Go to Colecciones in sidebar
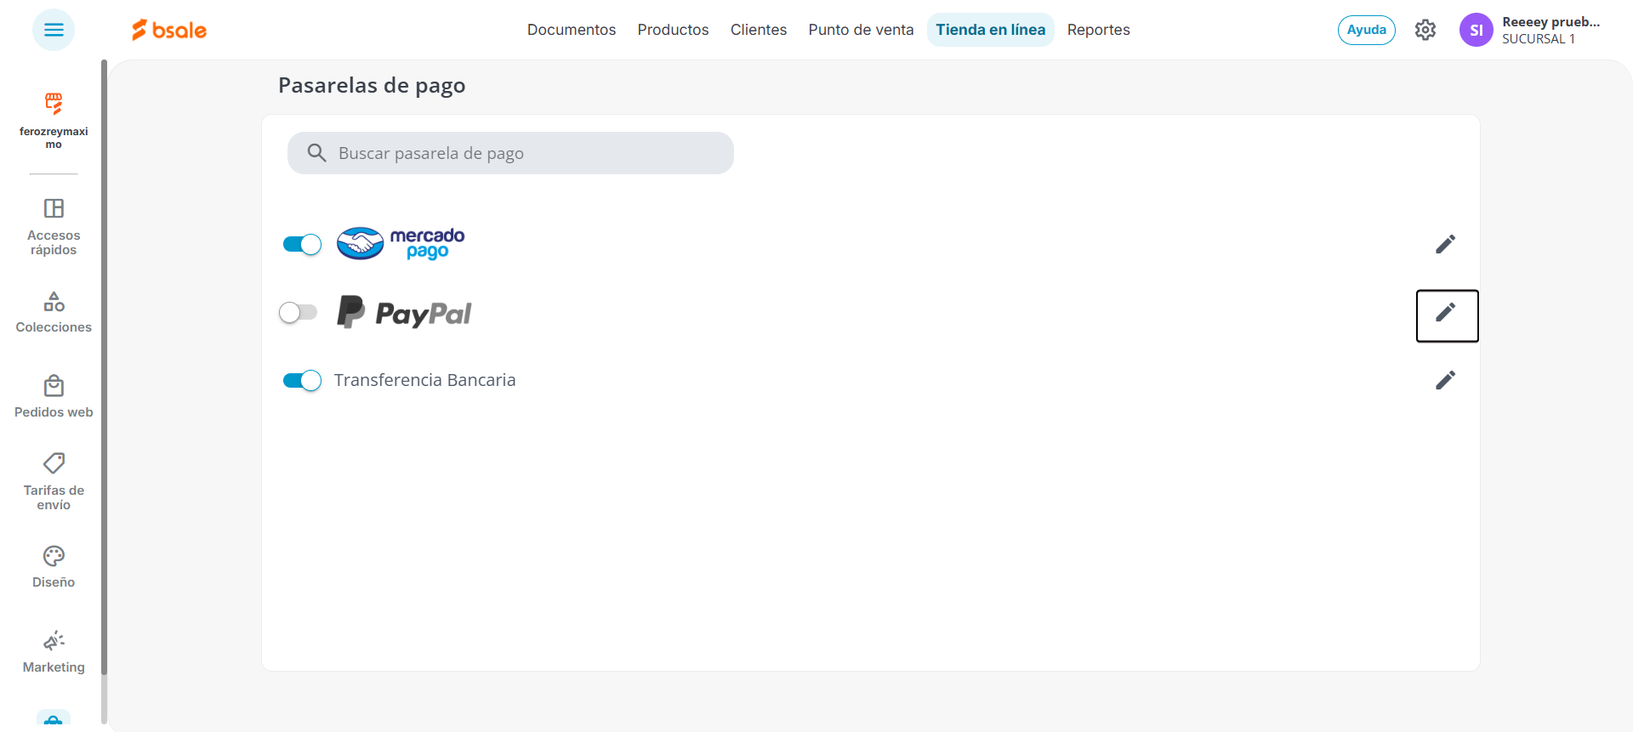The image size is (1633, 732). [x=54, y=312]
